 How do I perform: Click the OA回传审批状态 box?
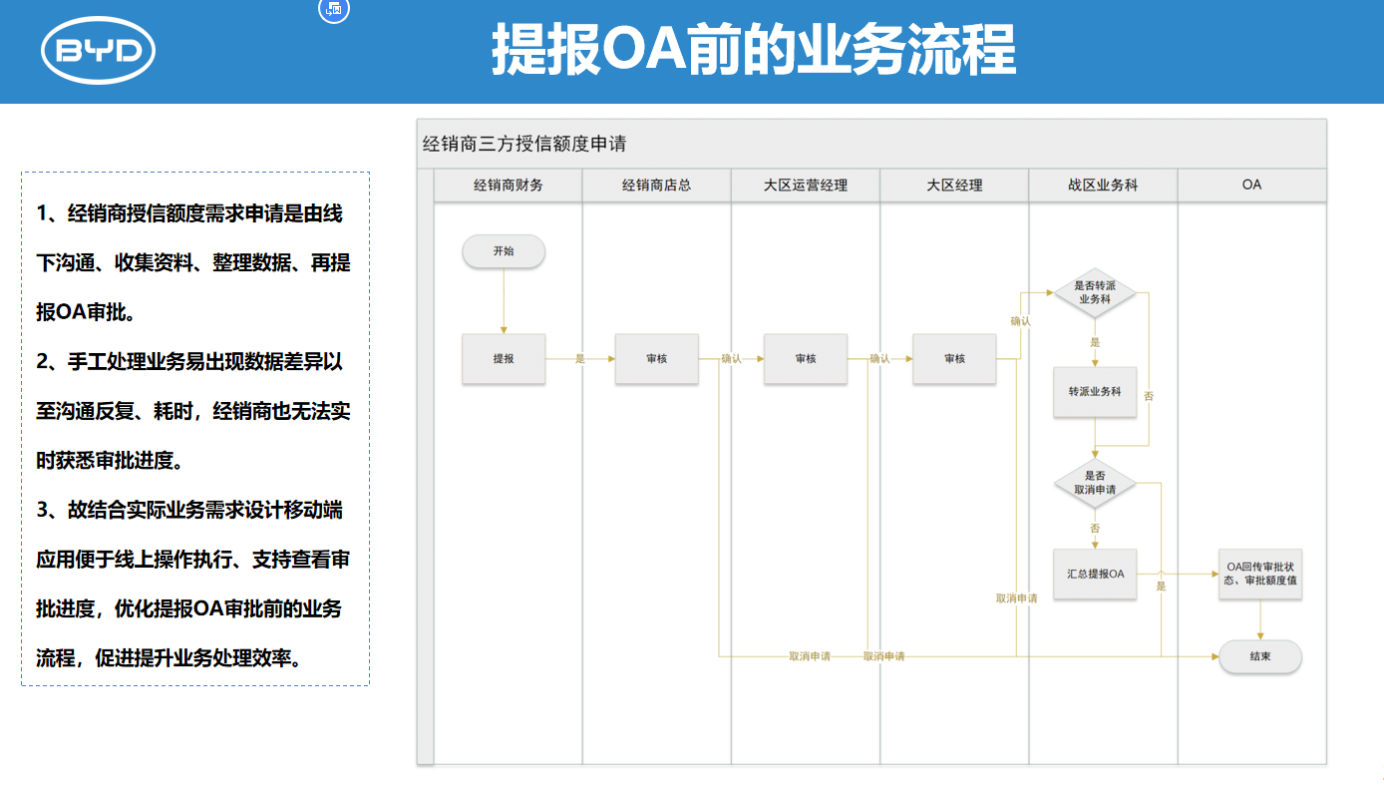[x=1260, y=574]
